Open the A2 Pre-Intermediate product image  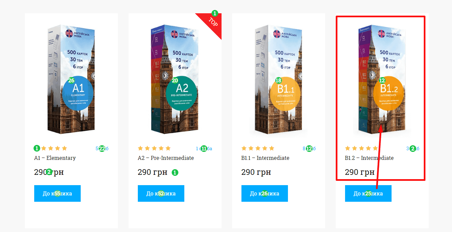[x=175, y=79]
